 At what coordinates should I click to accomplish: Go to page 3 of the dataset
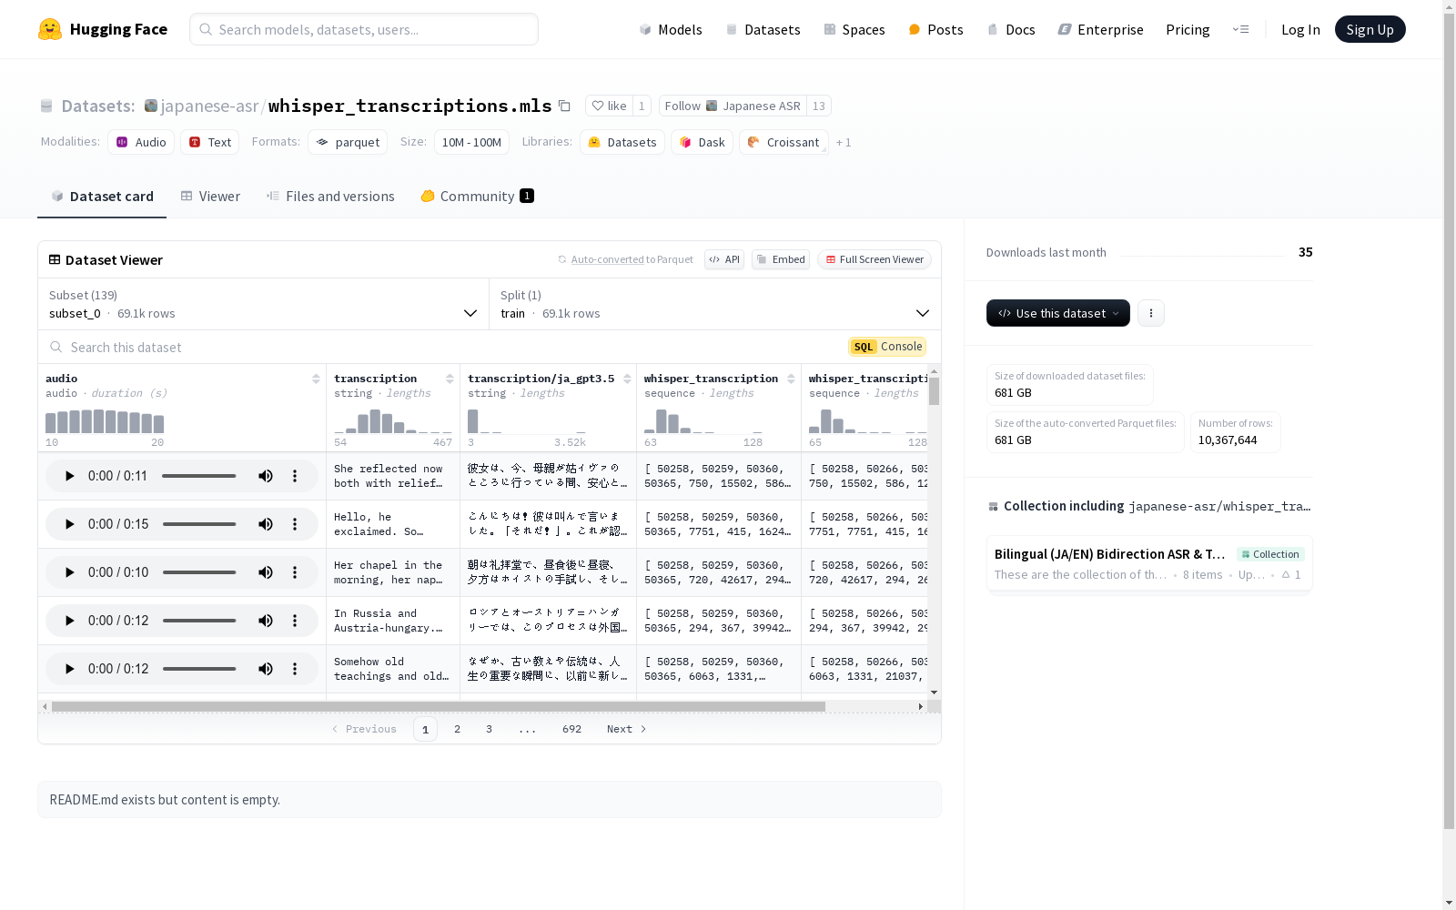click(489, 729)
